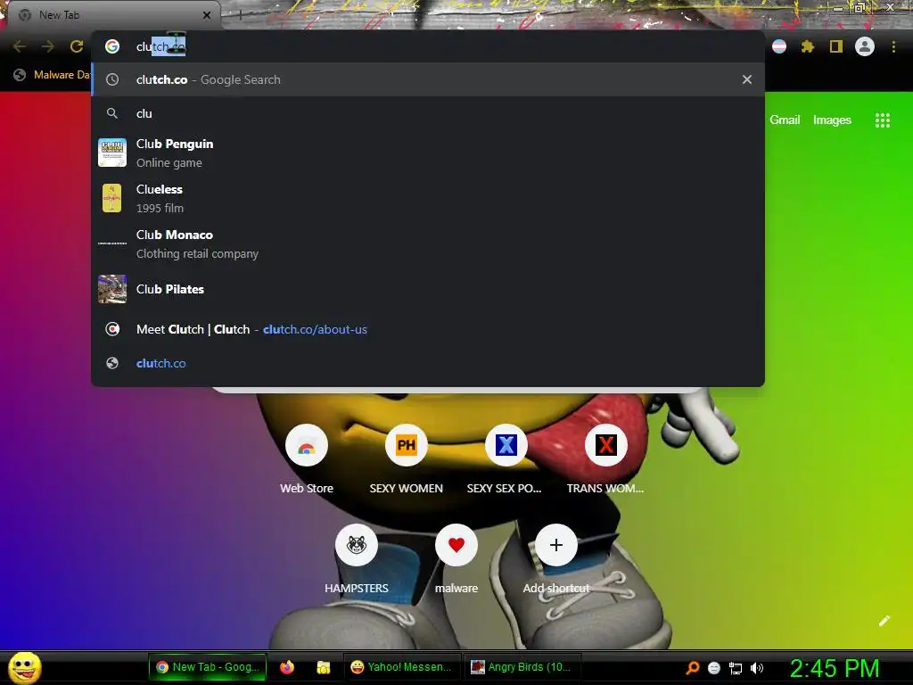
Task: Click the Club Penguin thumbnail image
Action: 112,153
